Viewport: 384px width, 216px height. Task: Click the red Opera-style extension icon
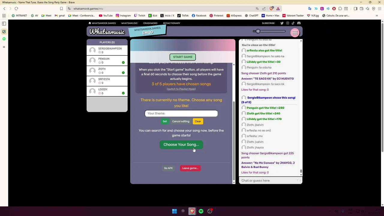pos(334,9)
